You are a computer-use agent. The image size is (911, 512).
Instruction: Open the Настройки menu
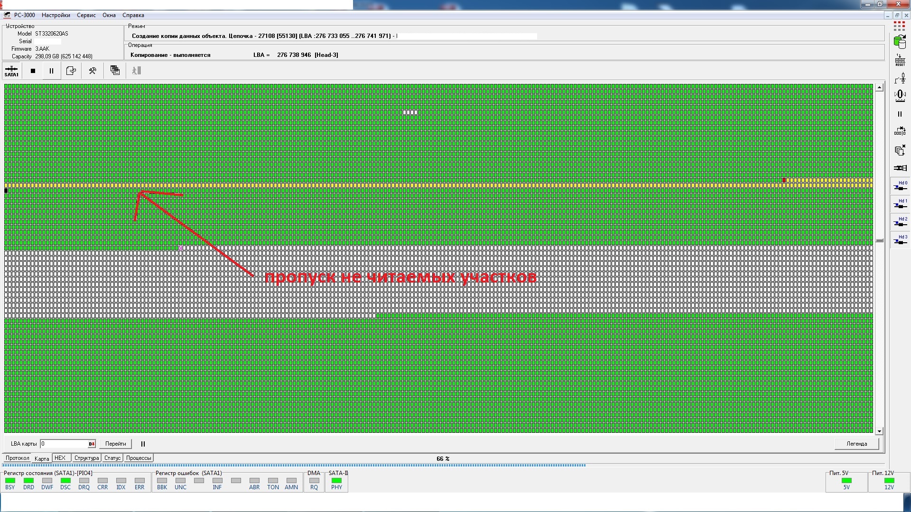tap(56, 15)
